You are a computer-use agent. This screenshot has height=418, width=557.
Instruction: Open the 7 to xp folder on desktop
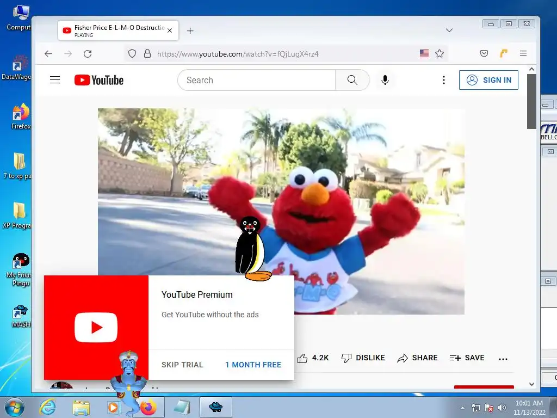pyautogui.click(x=17, y=166)
